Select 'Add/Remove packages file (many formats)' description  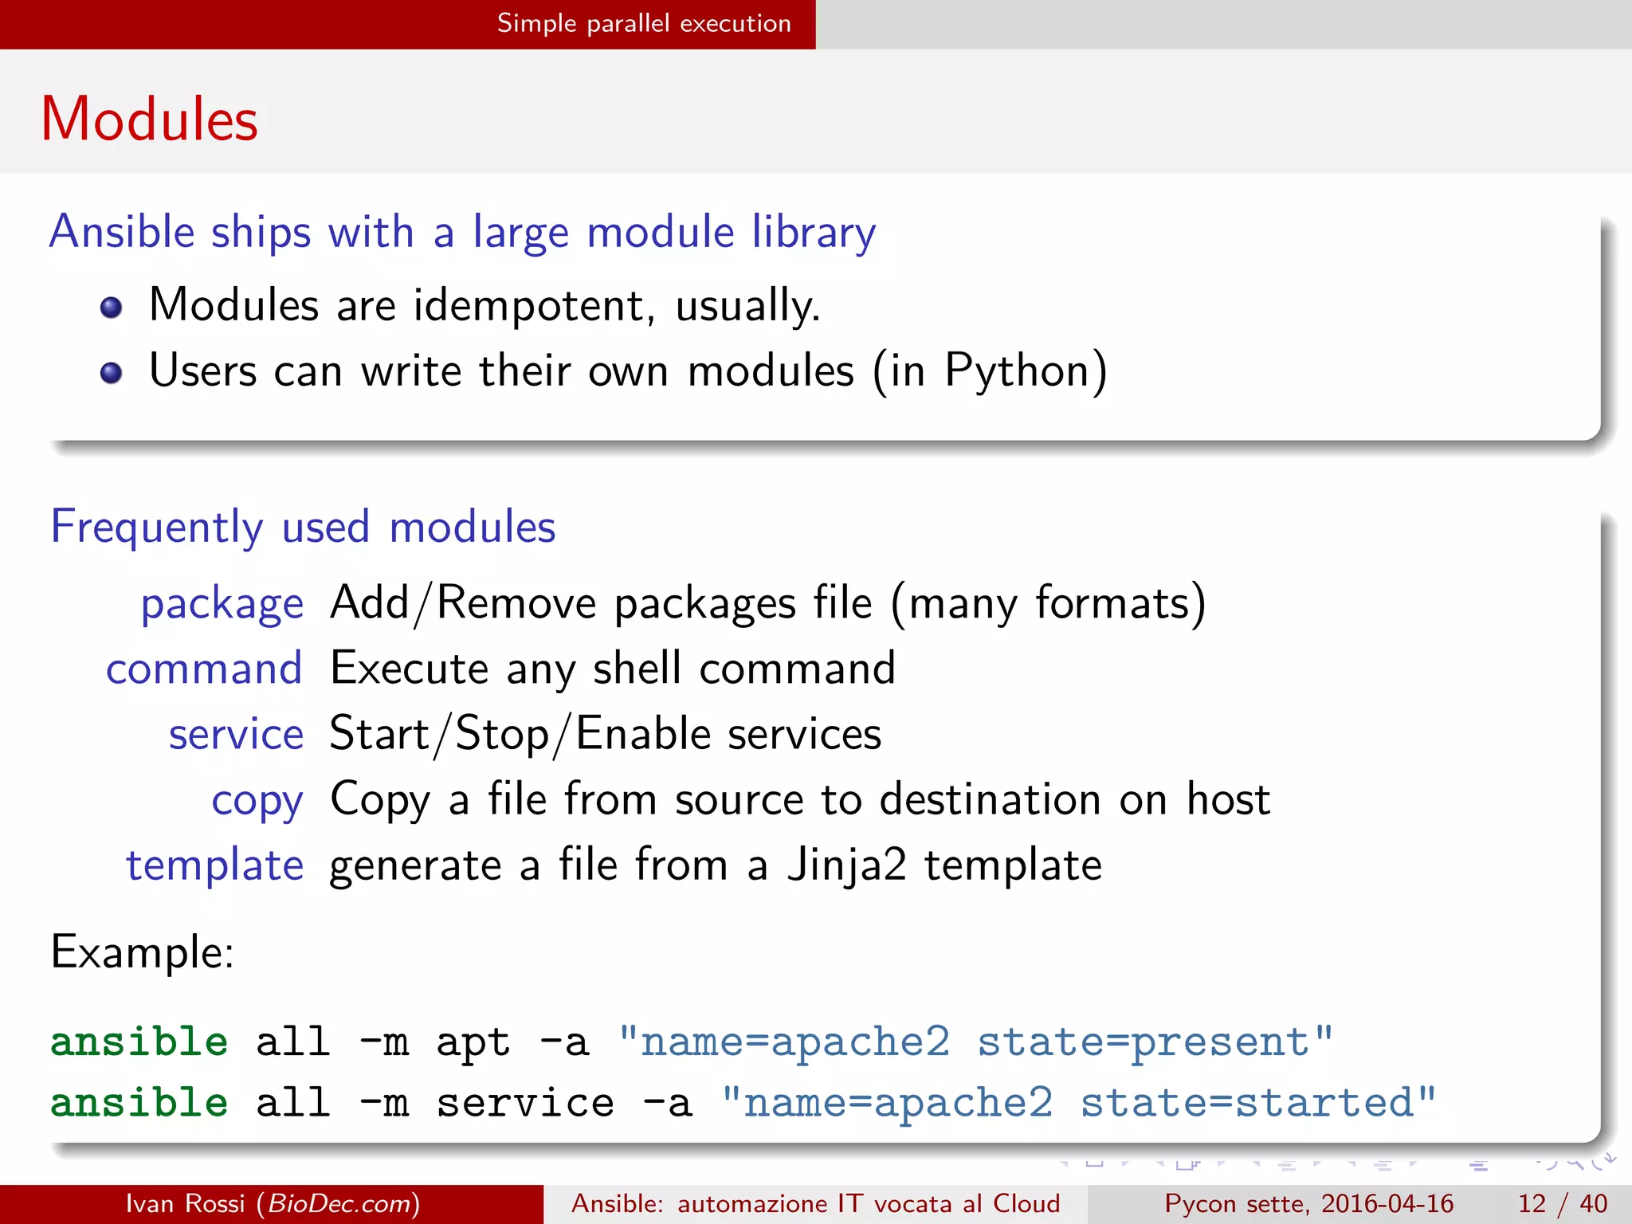tap(768, 603)
